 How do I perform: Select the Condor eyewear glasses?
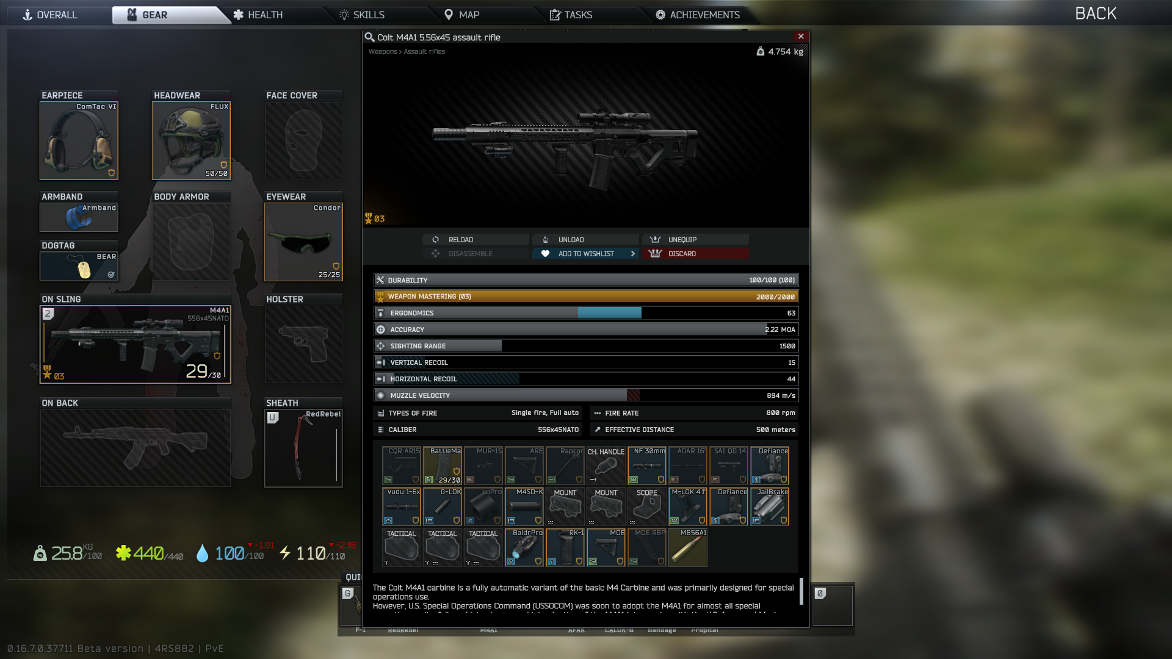[303, 242]
